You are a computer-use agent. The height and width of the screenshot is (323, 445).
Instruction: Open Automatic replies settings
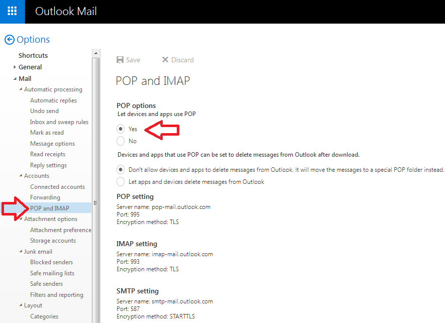(x=54, y=100)
